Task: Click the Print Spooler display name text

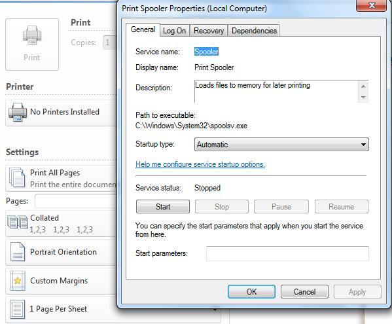Action: (214, 67)
